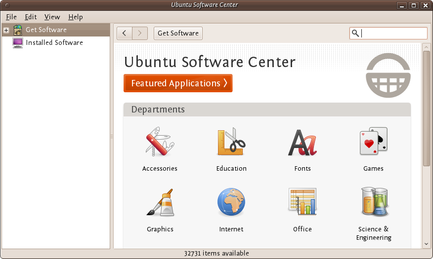Open the Edit menu
The width and height of the screenshot is (433, 259).
click(x=31, y=17)
